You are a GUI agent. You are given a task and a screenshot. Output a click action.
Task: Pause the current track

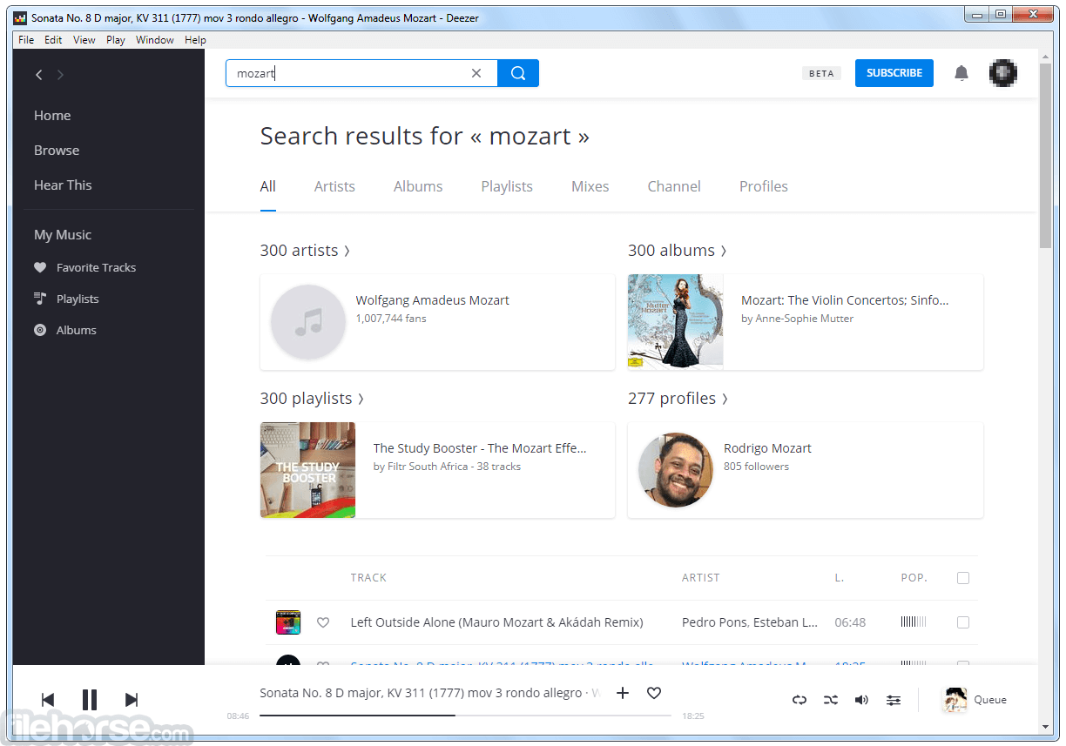(x=90, y=699)
